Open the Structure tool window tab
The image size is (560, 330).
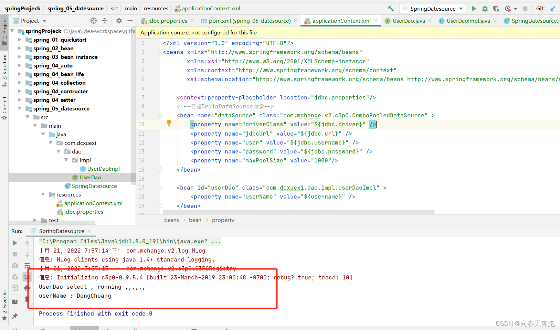click(x=4, y=71)
